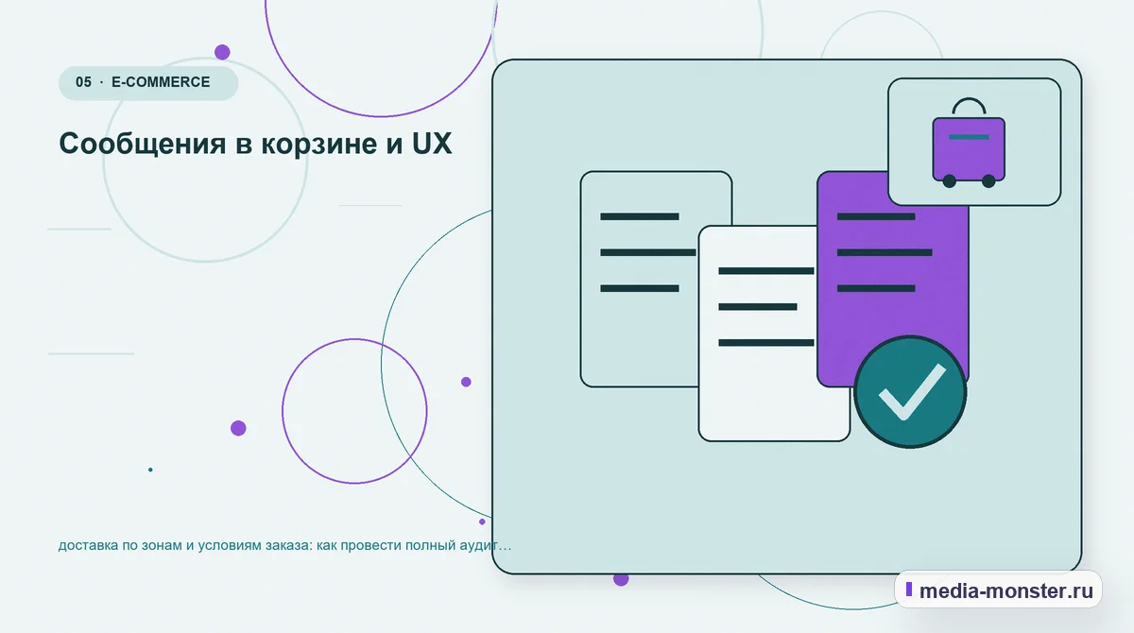
Task: Click the shopping cart bag icon
Action: [x=969, y=143]
